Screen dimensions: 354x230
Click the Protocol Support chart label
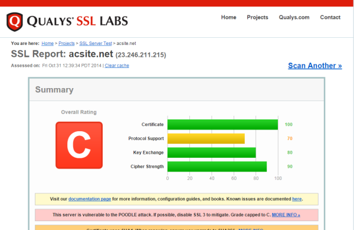146,138
